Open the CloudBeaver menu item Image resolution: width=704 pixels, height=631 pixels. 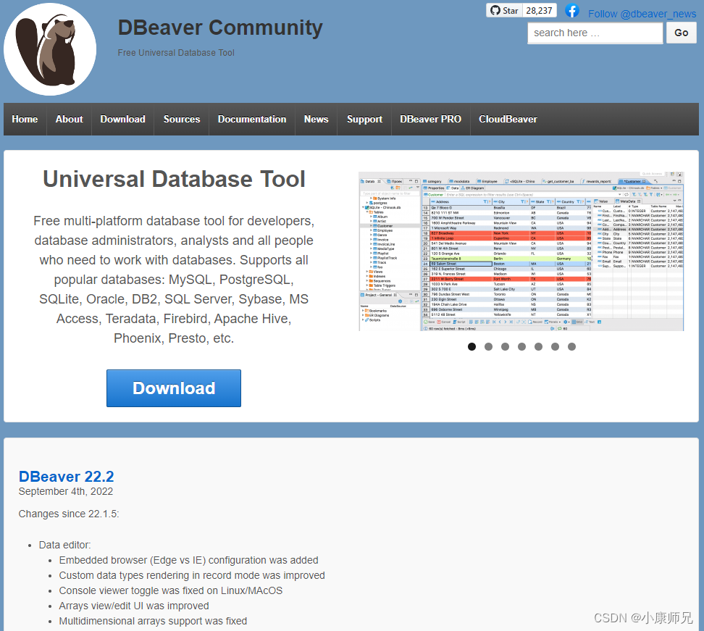508,119
